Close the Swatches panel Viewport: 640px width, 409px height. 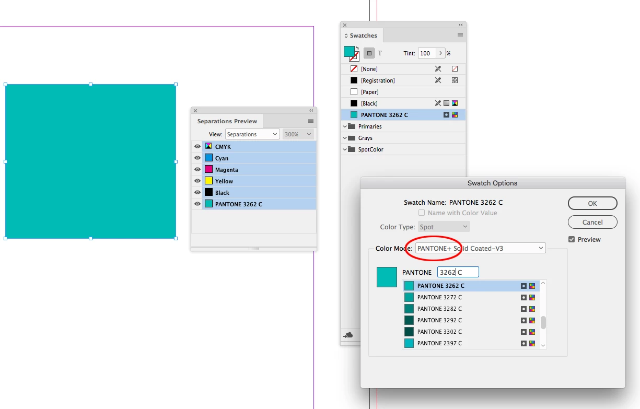[x=344, y=25]
